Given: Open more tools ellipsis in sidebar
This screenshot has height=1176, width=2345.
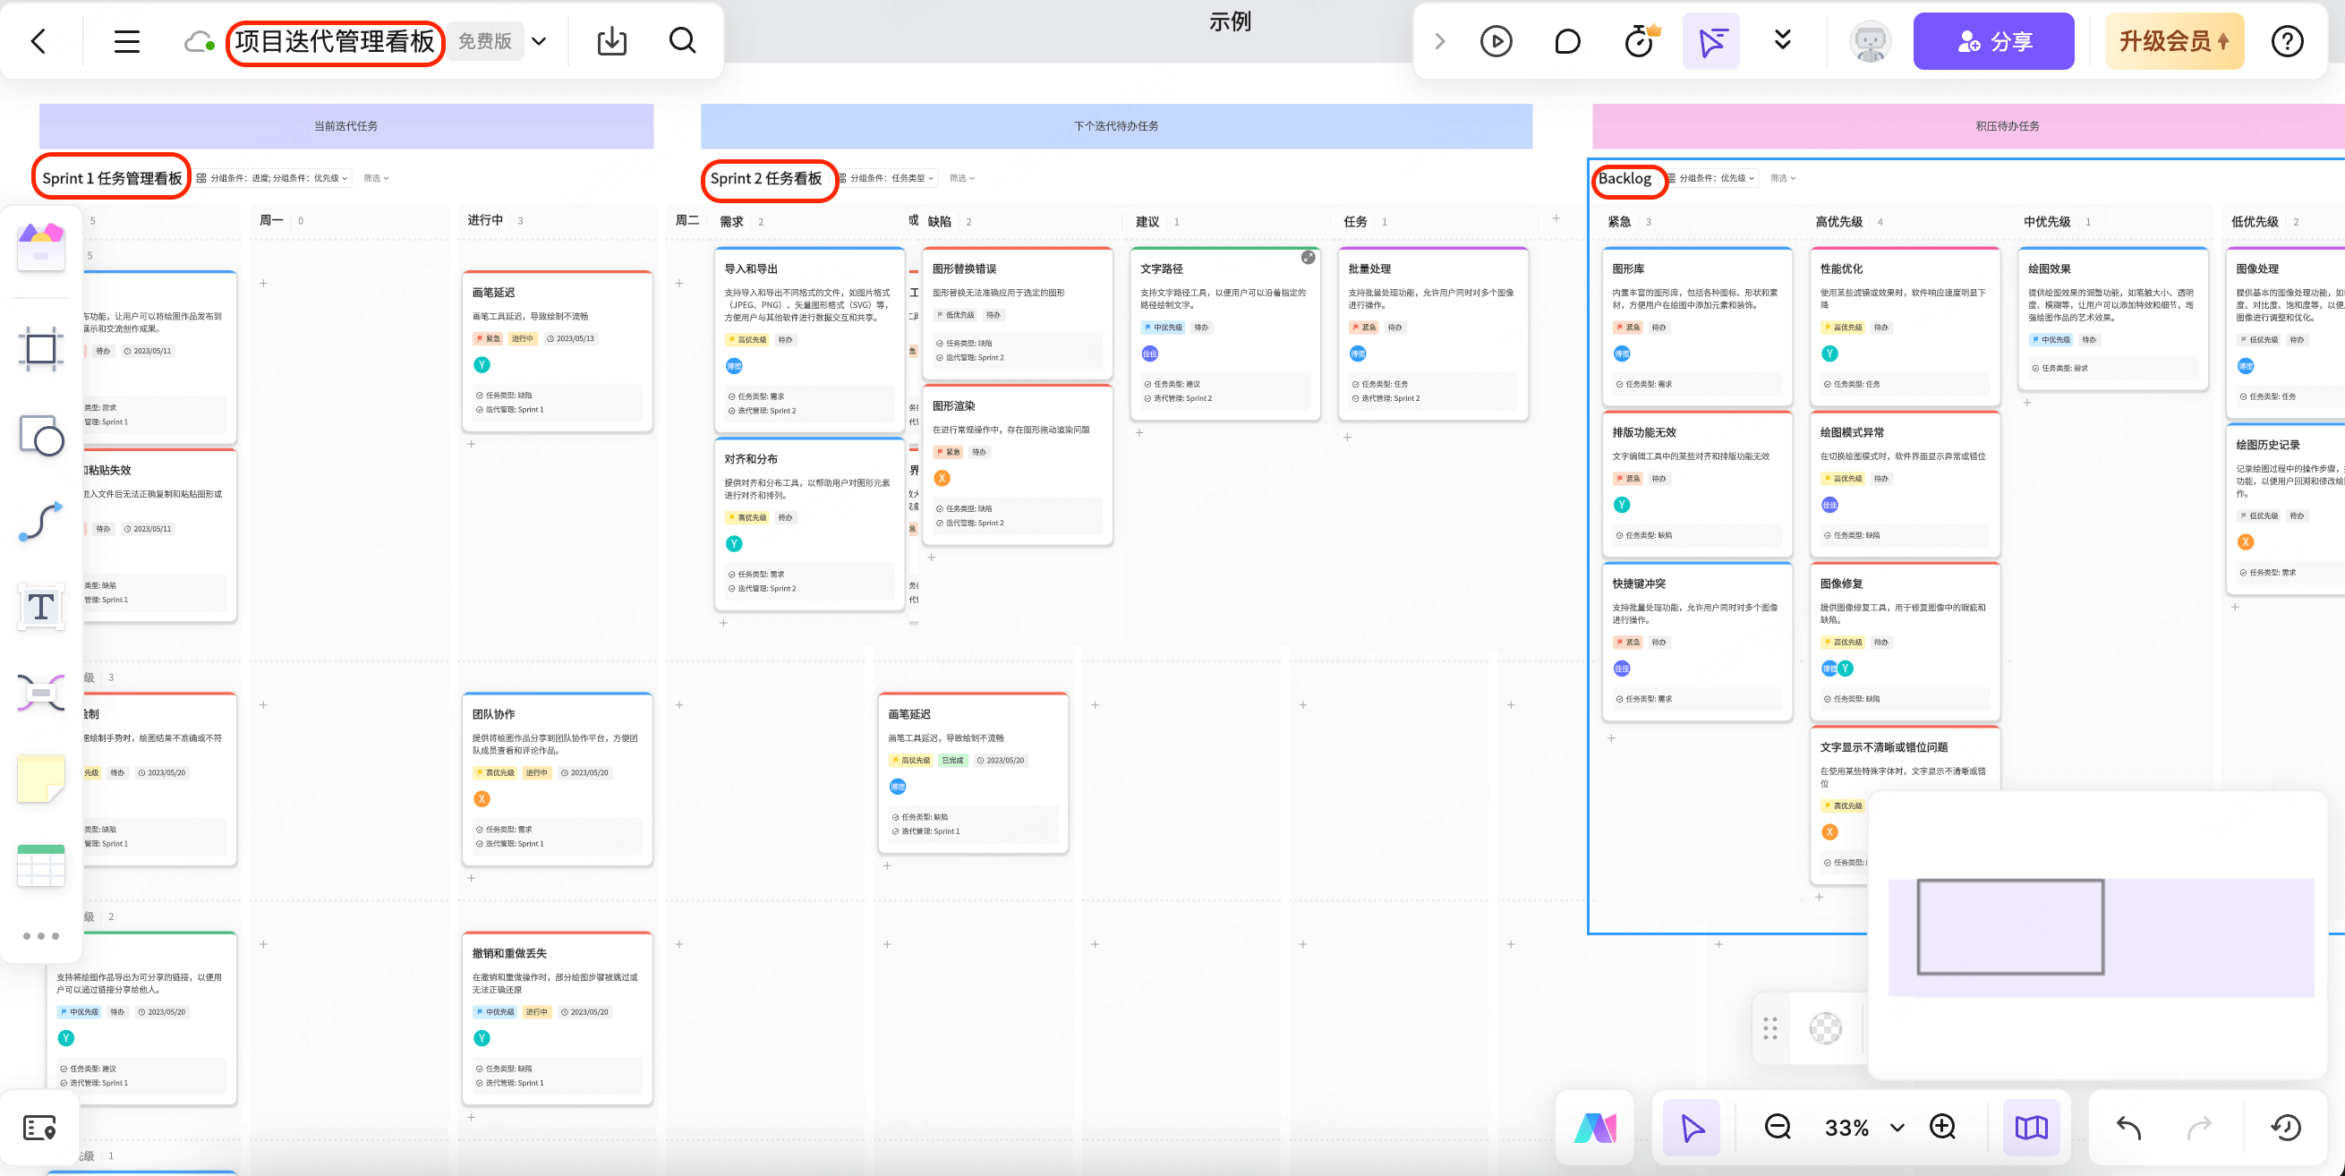Looking at the screenshot, I should 41,936.
